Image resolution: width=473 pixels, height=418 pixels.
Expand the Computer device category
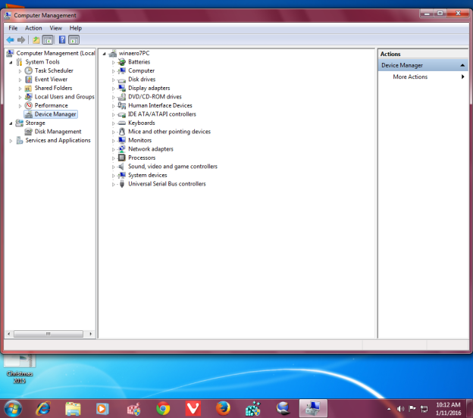(114, 71)
